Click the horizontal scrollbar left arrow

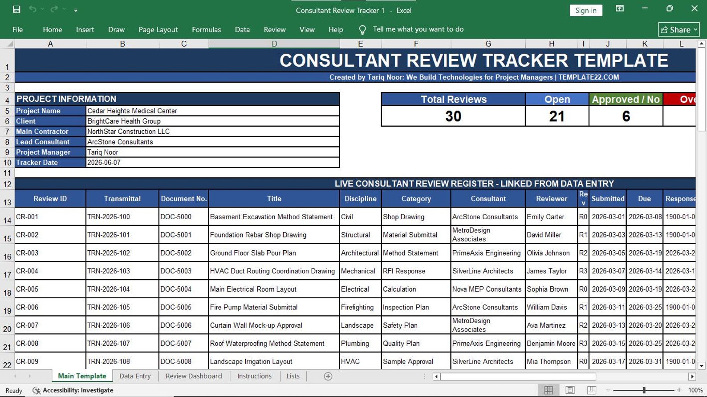(x=436, y=377)
